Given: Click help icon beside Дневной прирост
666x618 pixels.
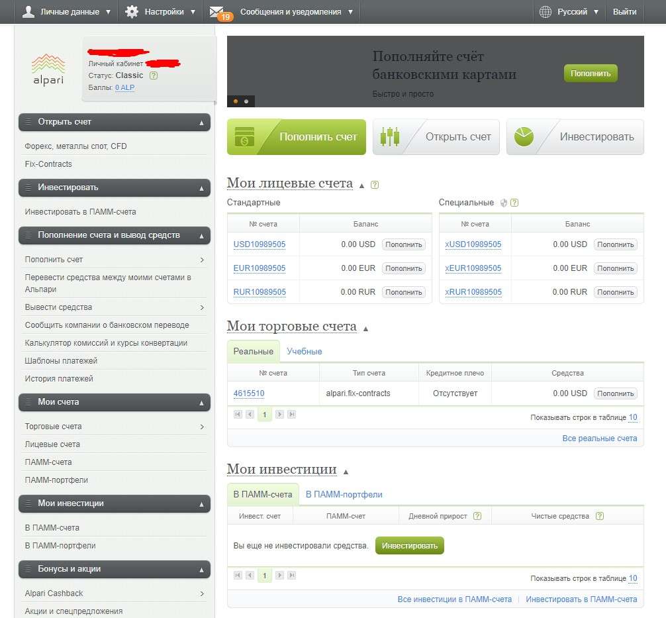Looking at the screenshot, I should click(x=477, y=516).
